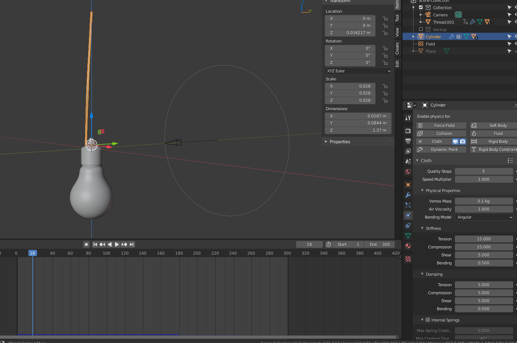Remove Cloth physics with X button
517x343 pixels.
pyautogui.click(x=420, y=141)
